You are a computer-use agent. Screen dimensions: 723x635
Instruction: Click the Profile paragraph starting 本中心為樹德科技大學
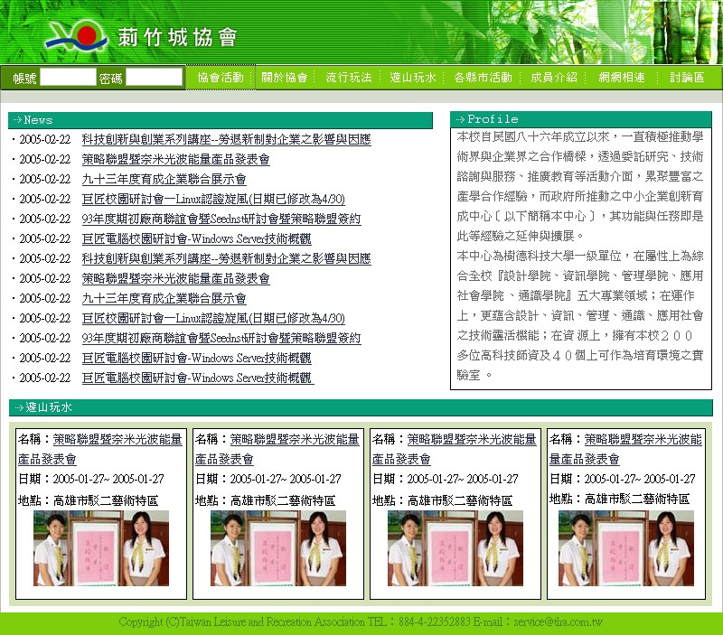point(580,315)
